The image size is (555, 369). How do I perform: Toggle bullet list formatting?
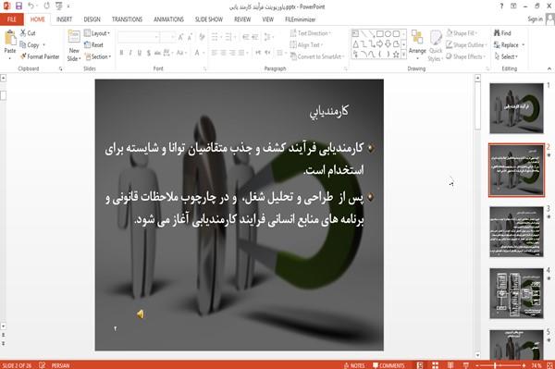(x=216, y=37)
